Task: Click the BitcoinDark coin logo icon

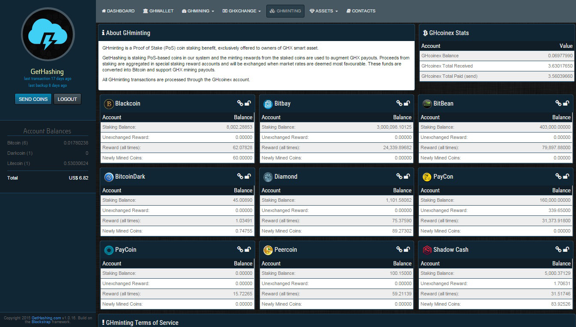Action: pyautogui.click(x=108, y=177)
